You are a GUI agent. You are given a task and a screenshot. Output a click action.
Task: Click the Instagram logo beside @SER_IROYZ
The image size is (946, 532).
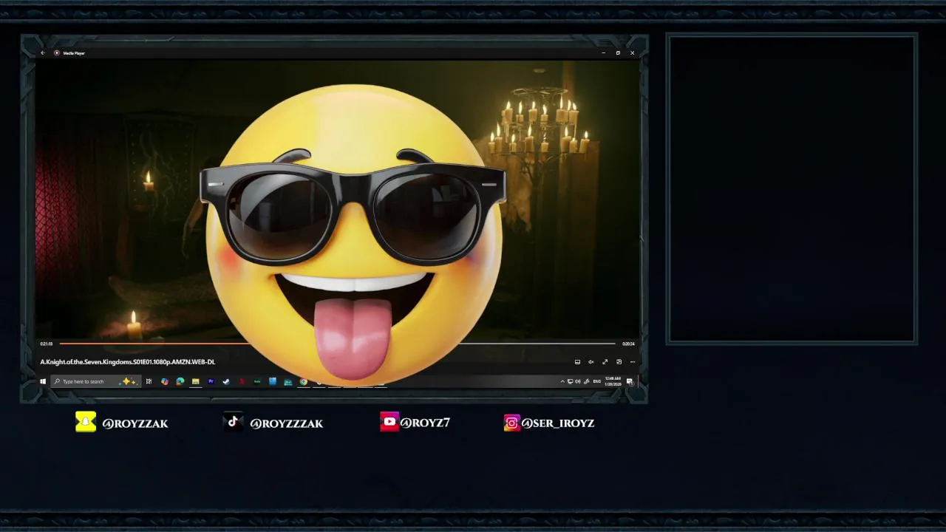(x=511, y=423)
